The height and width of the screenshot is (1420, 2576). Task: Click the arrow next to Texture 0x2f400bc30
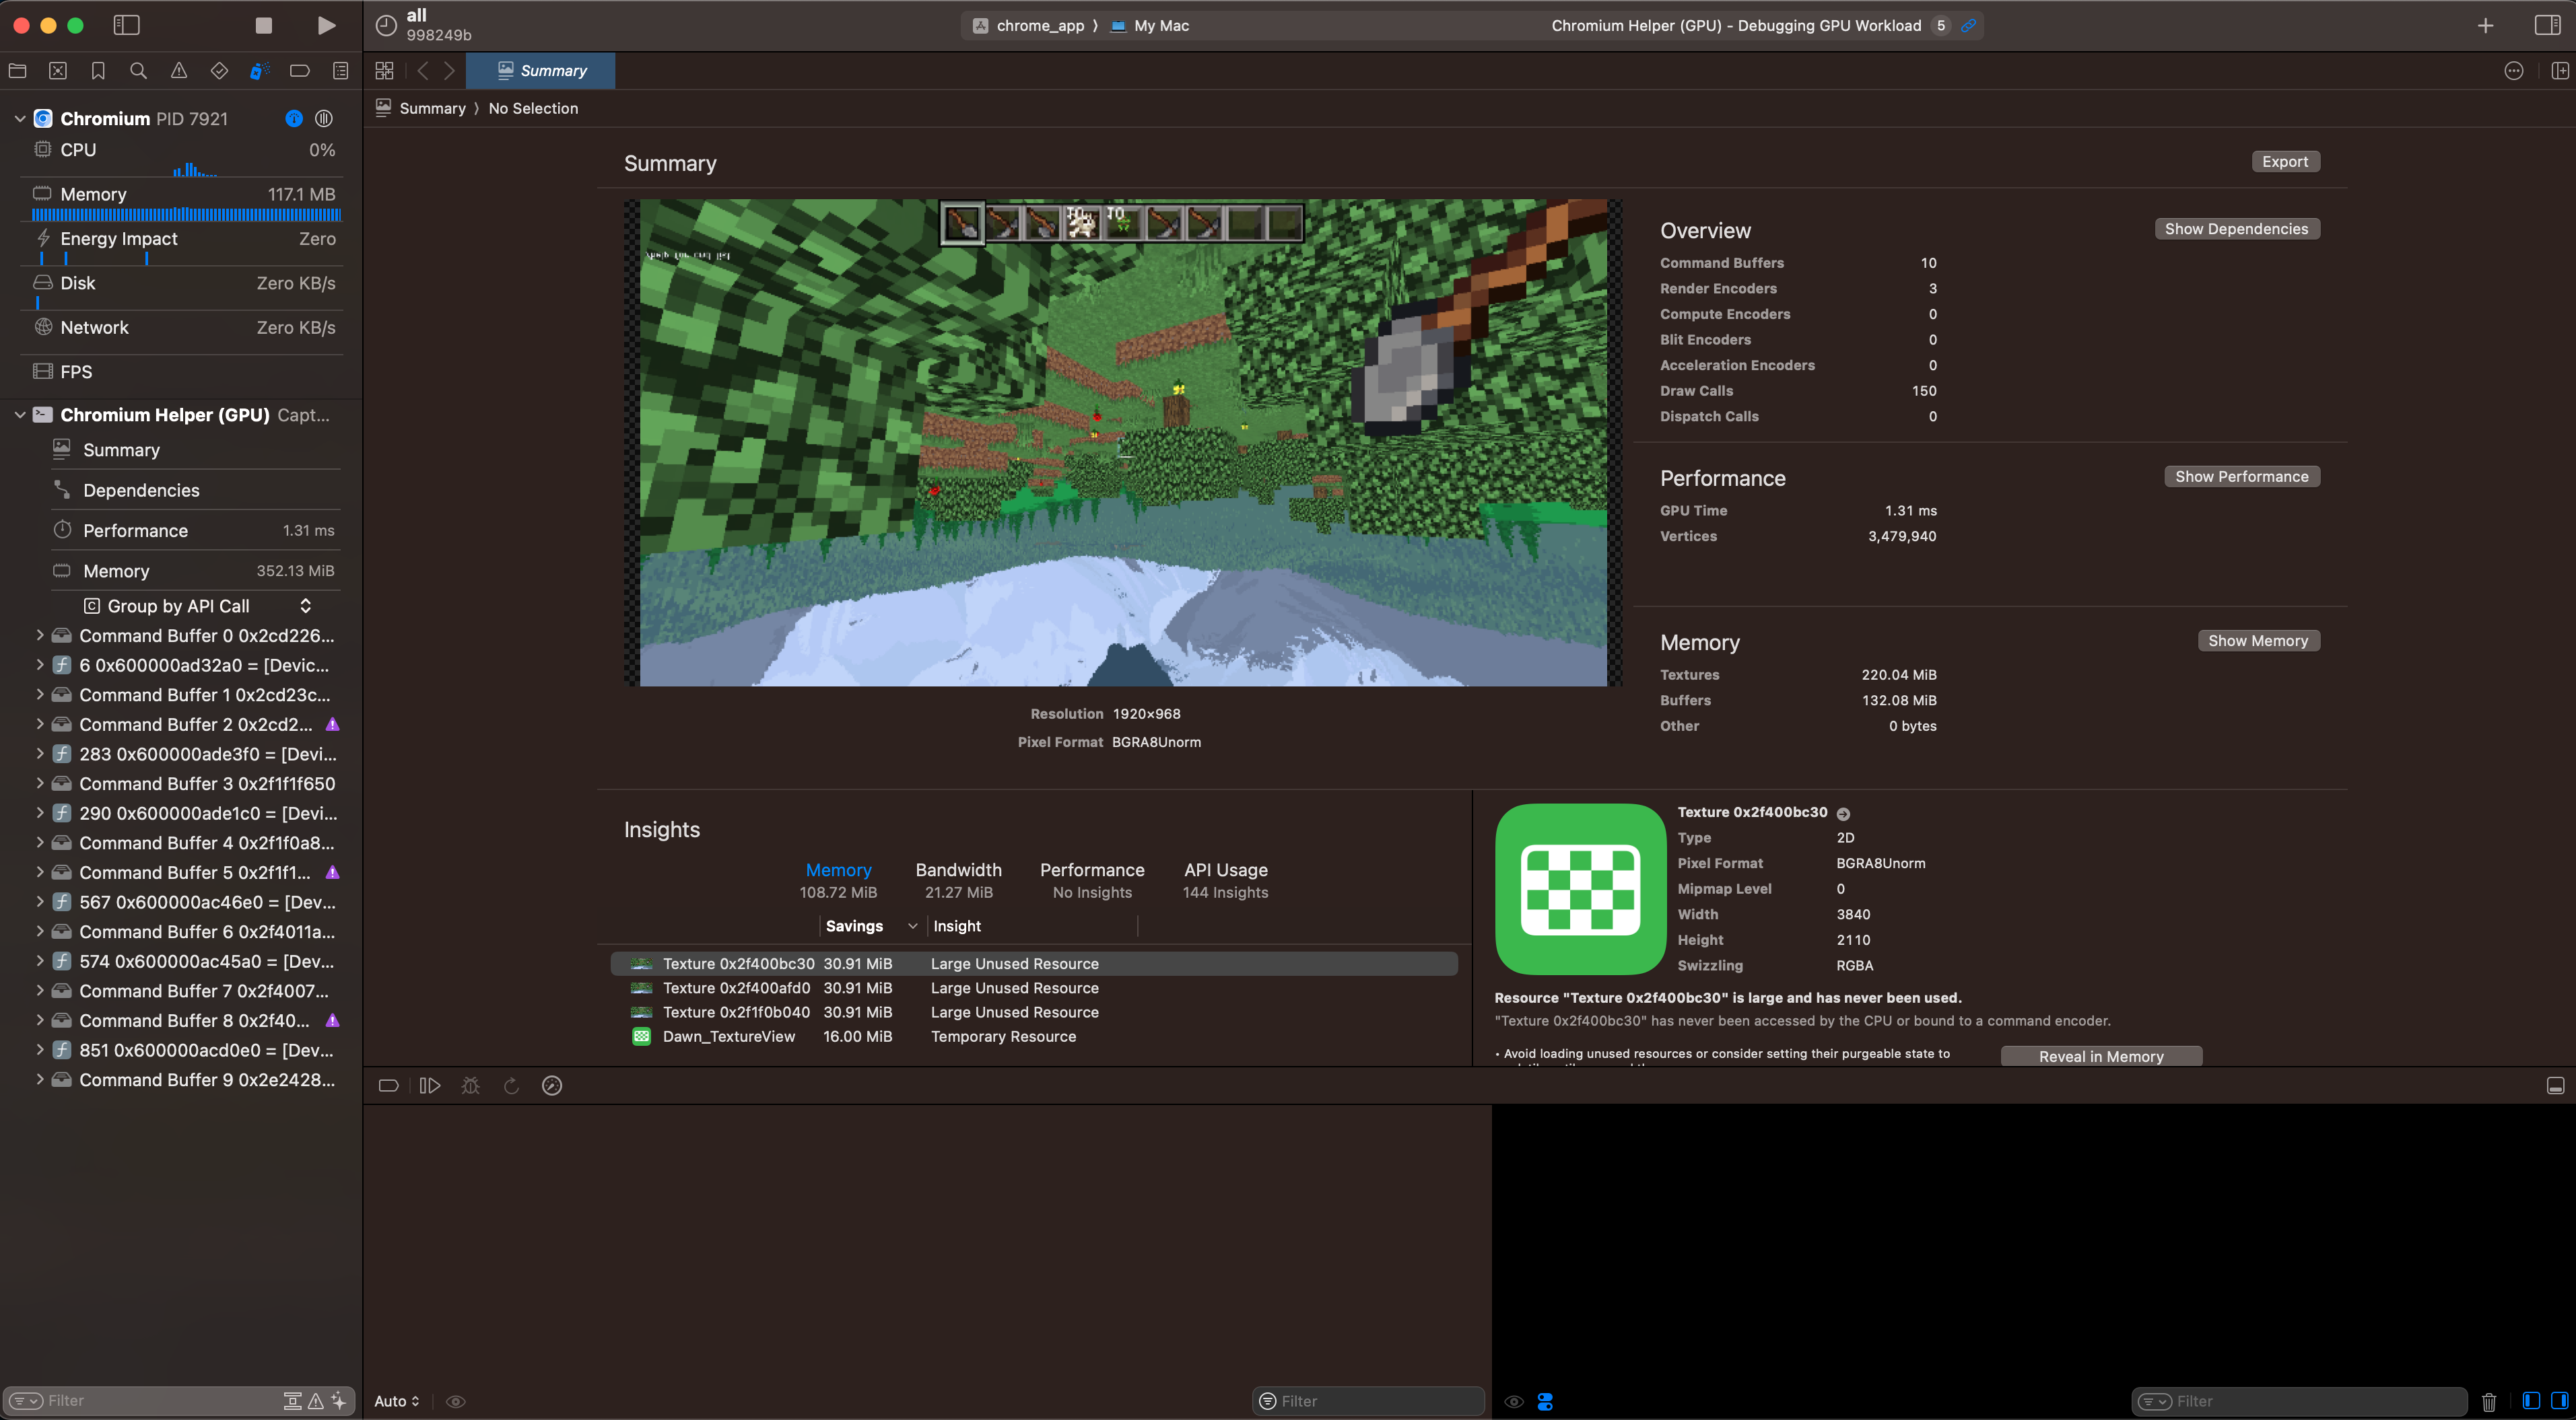1843,814
